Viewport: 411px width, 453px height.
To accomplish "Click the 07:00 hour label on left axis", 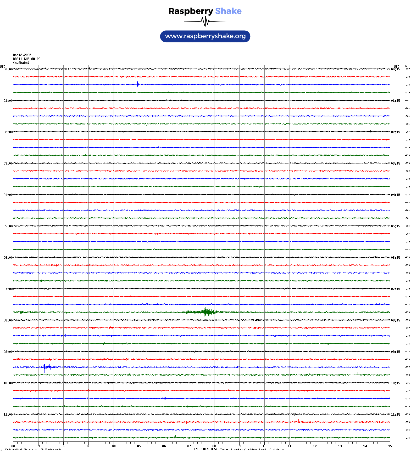I will point(8,289).
